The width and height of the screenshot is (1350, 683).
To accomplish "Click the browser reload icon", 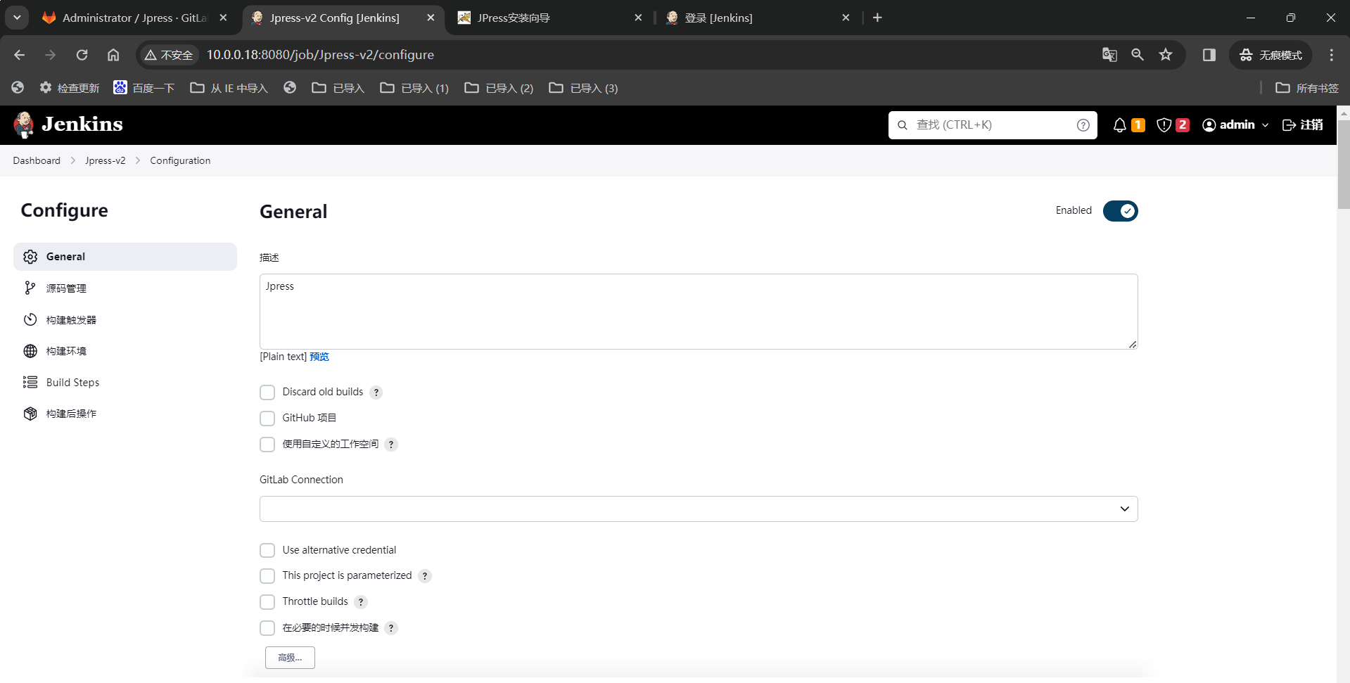I will [x=82, y=55].
